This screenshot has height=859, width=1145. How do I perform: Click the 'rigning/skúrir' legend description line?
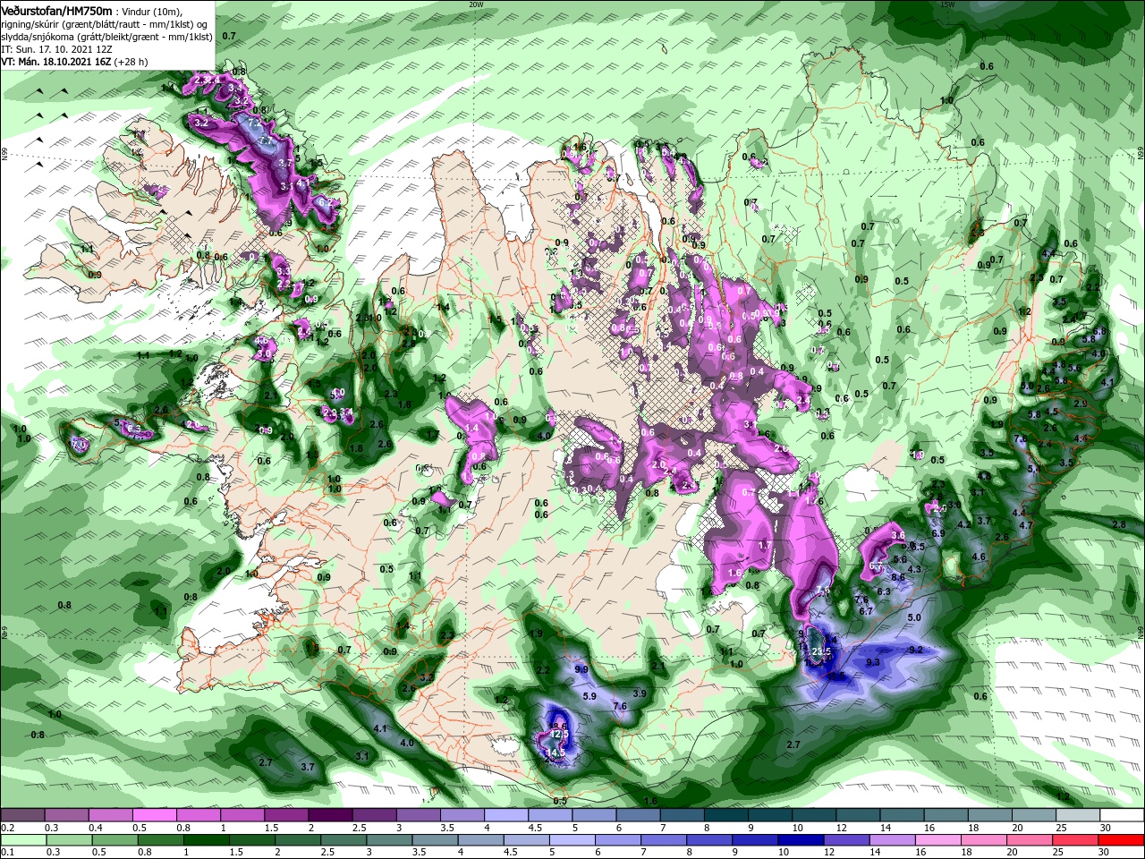(106, 23)
